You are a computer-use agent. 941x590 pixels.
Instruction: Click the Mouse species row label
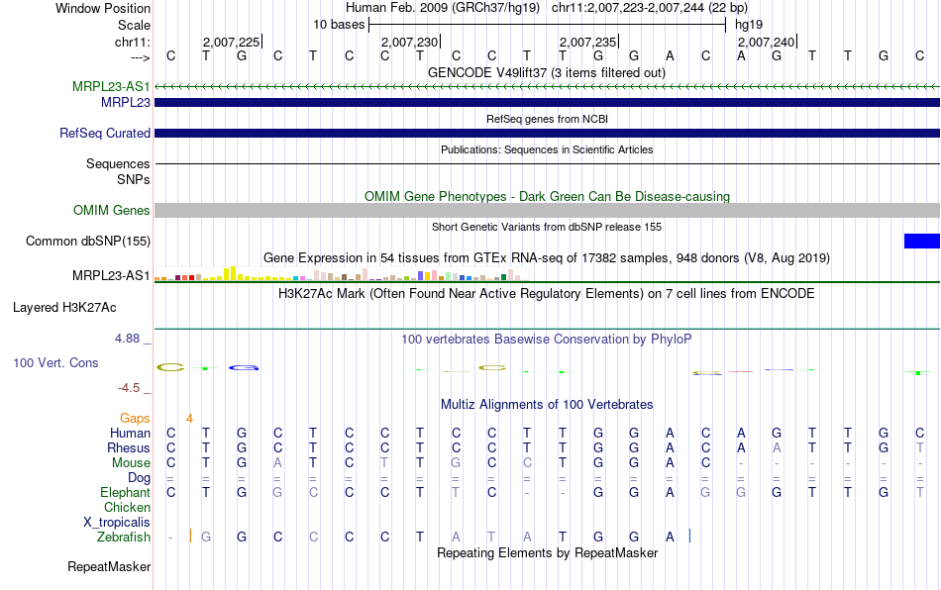click(131, 463)
